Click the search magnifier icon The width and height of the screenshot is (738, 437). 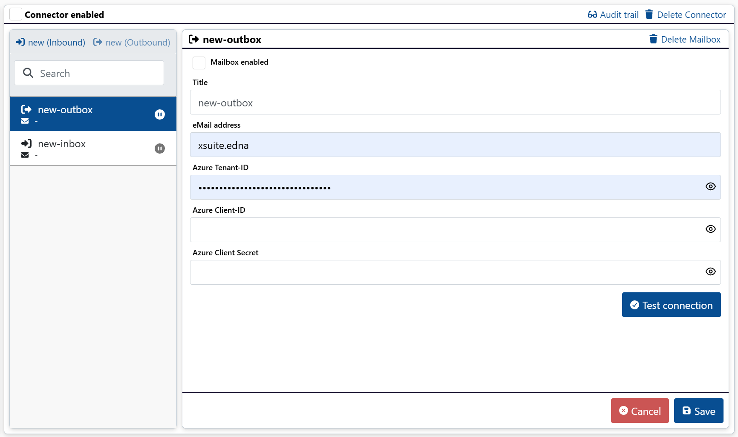pyautogui.click(x=28, y=73)
